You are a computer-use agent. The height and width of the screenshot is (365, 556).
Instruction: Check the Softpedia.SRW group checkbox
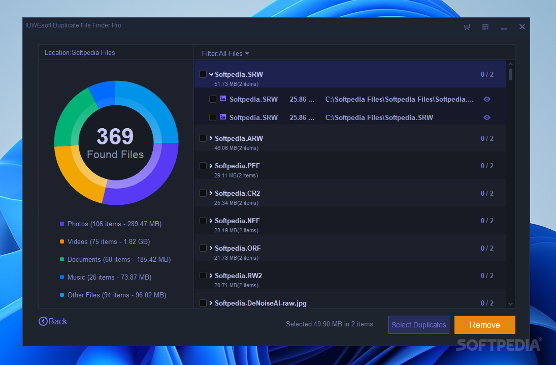(x=203, y=74)
